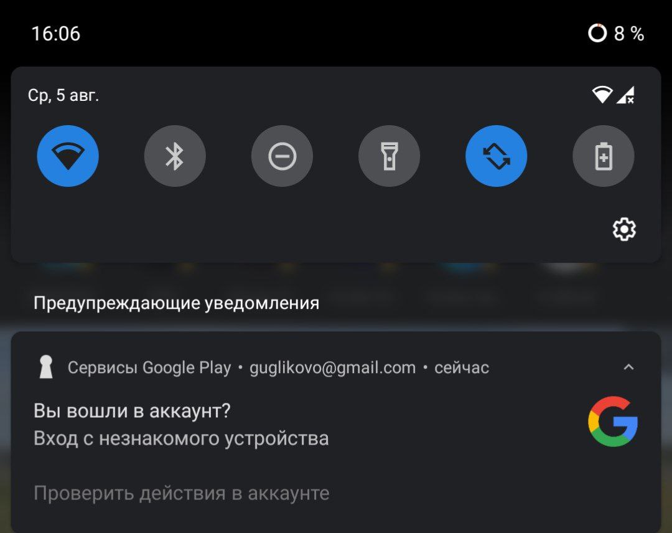Collapse the Google Play services notification
Viewport: 672px width, 533px height.
628,367
